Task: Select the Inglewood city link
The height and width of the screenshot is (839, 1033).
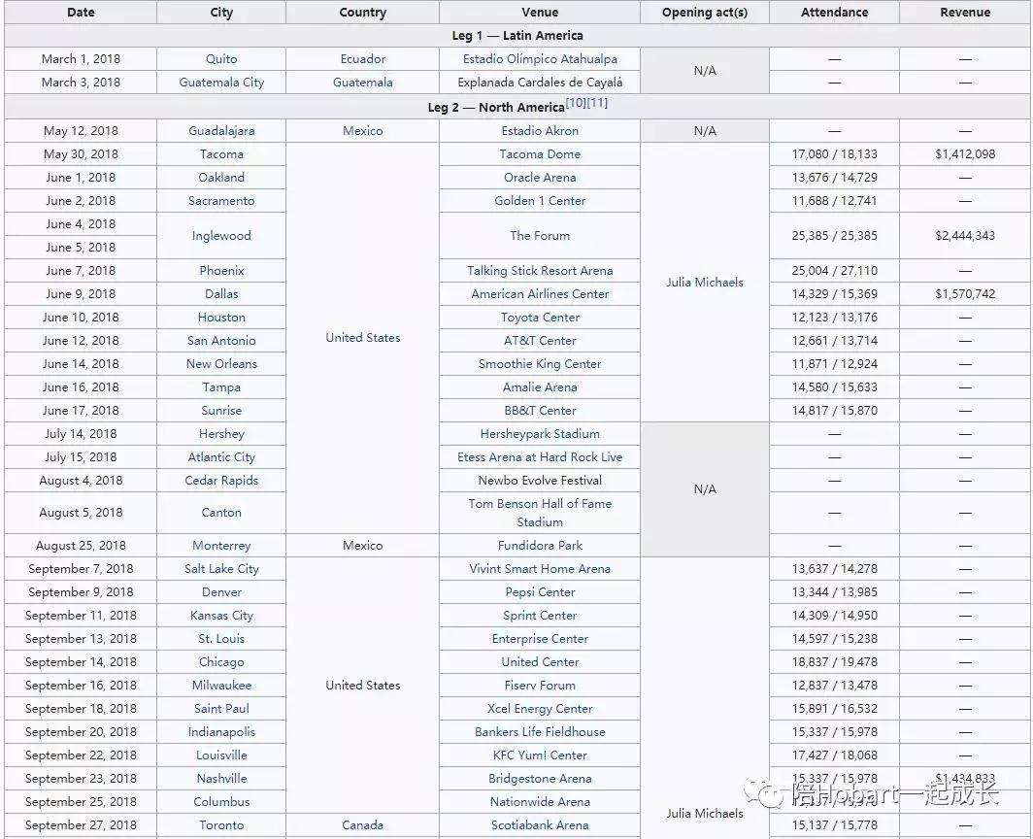Action: click(221, 236)
